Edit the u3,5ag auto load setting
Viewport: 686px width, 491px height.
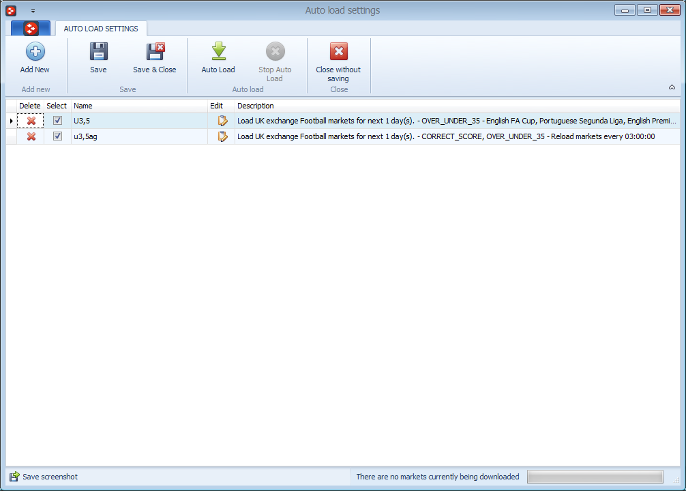point(223,136)
